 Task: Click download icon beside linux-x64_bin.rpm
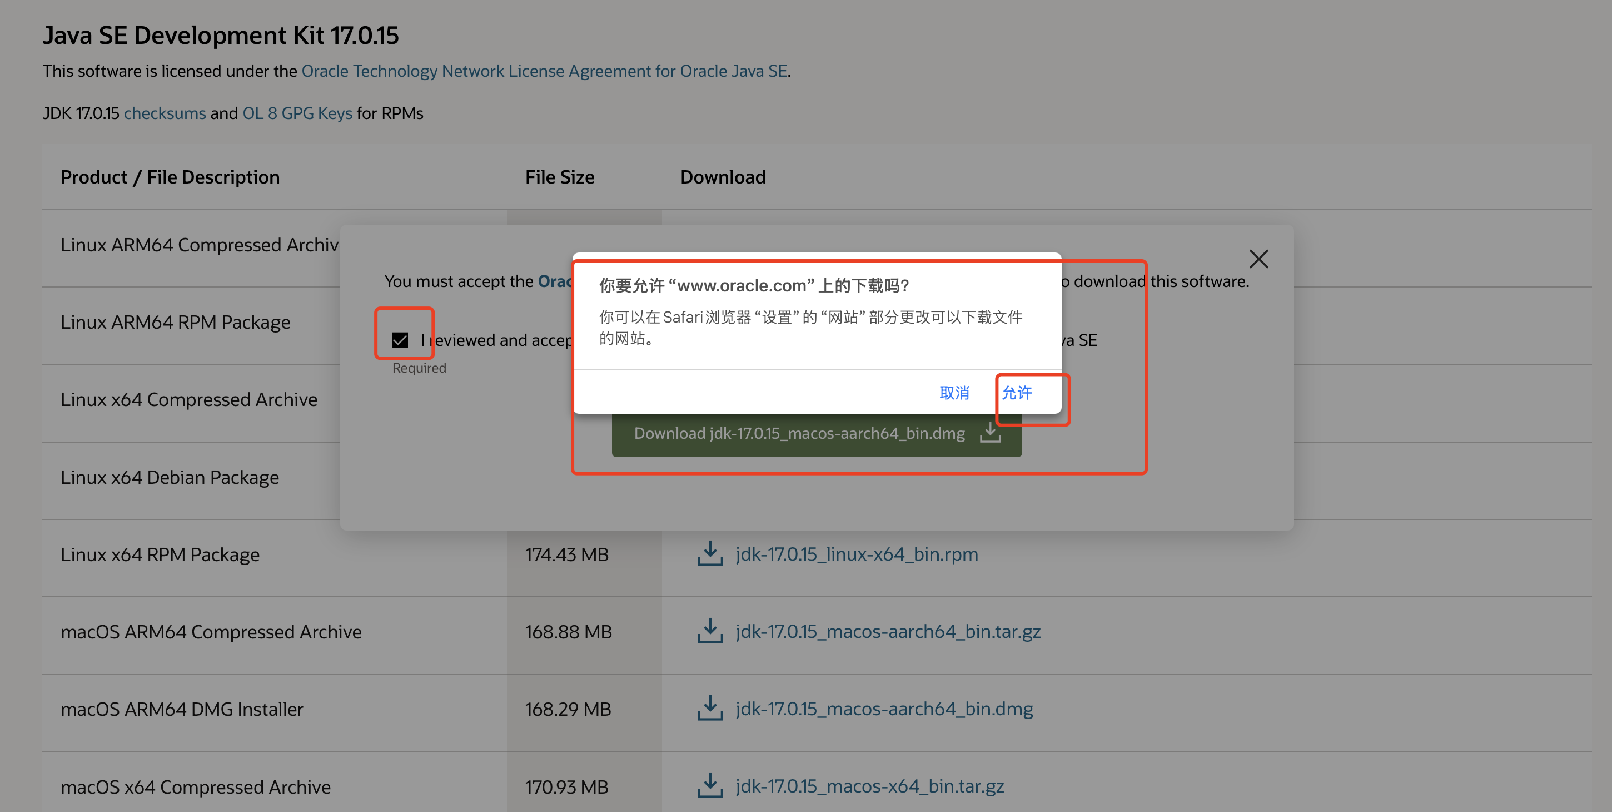pyautogui.click(x=710, y=553)
